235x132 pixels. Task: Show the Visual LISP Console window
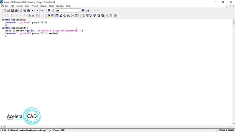tap(57, 15)
